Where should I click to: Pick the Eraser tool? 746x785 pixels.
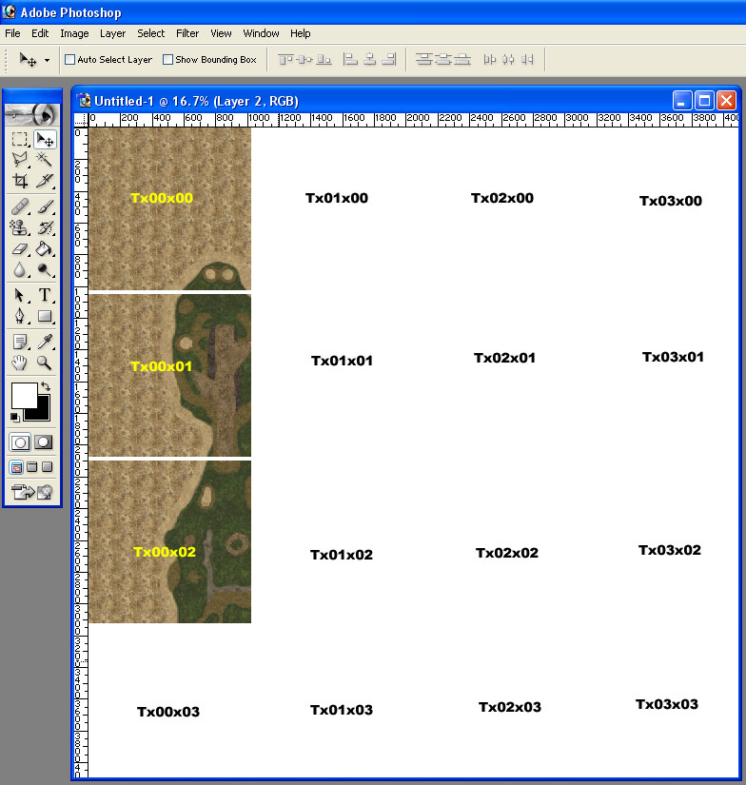(19, 248)
